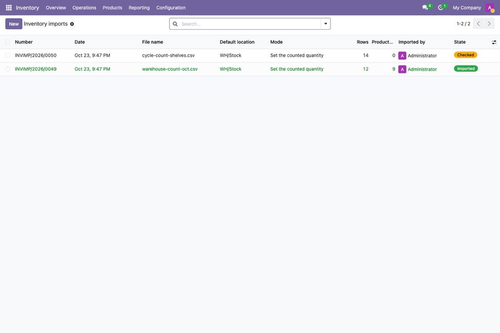The image size is (500, 333).
Task: Open the Products menu
Action: (x=112, y=8)
